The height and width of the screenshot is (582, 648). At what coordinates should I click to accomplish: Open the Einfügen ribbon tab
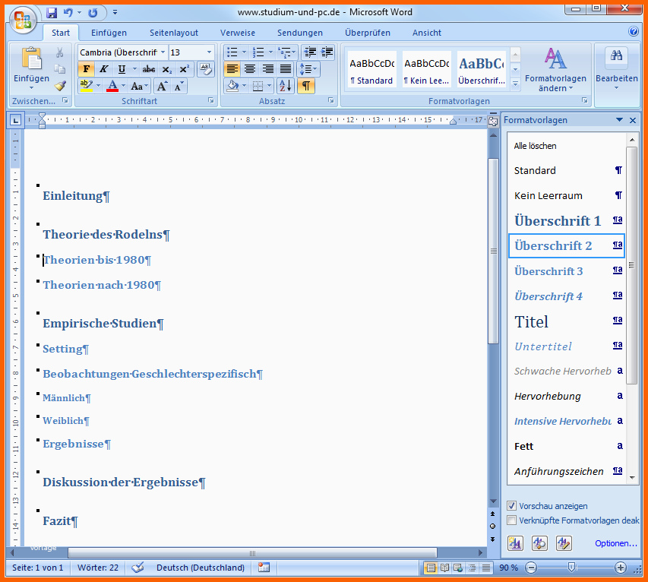tap(109, 33)
